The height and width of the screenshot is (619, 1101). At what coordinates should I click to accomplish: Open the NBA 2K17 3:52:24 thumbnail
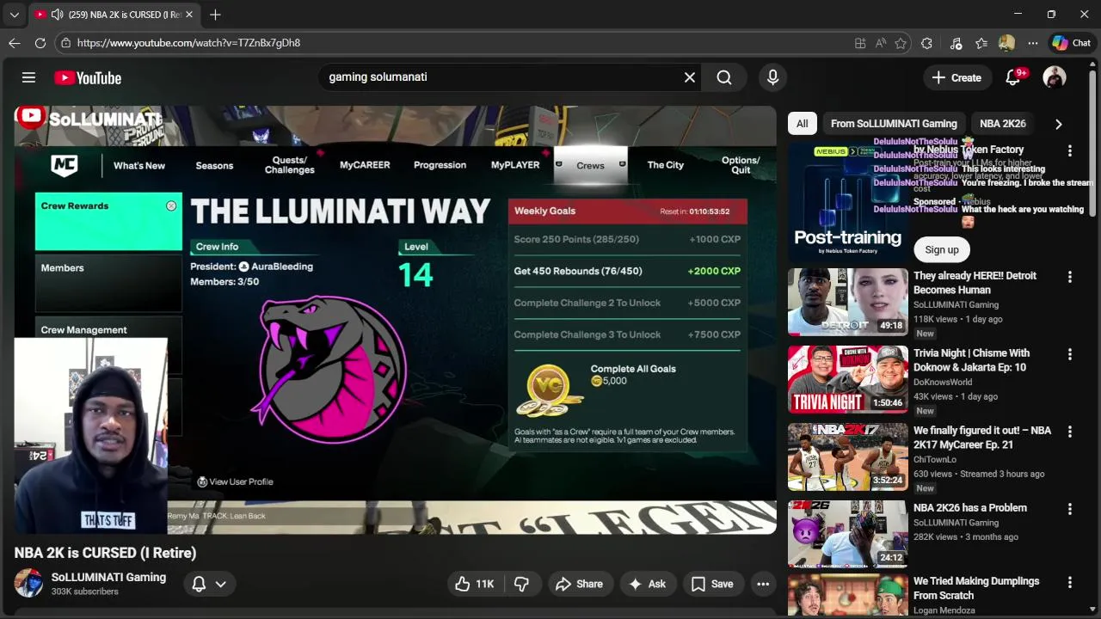[848, 457]
